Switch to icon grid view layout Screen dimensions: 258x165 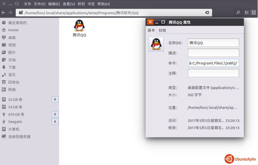pos(254,13)
